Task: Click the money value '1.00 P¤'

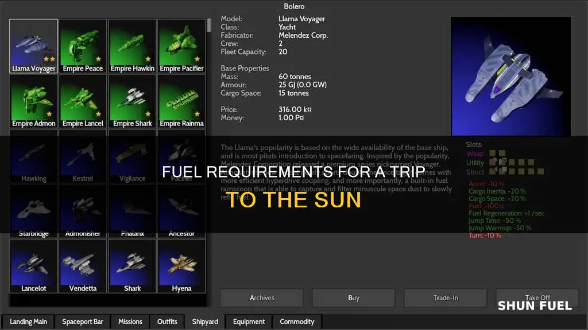Action: 291,118
